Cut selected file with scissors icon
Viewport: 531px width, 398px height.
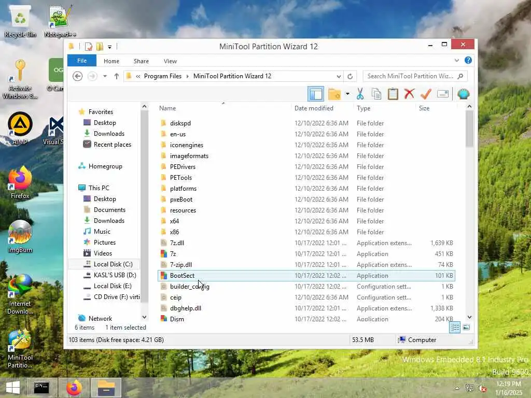click(360, 94)
